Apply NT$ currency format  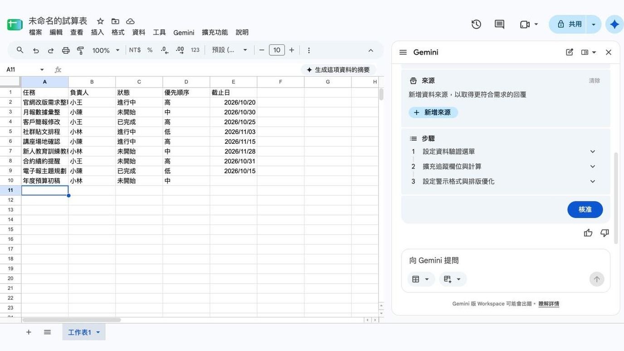(x=135, y=50)
